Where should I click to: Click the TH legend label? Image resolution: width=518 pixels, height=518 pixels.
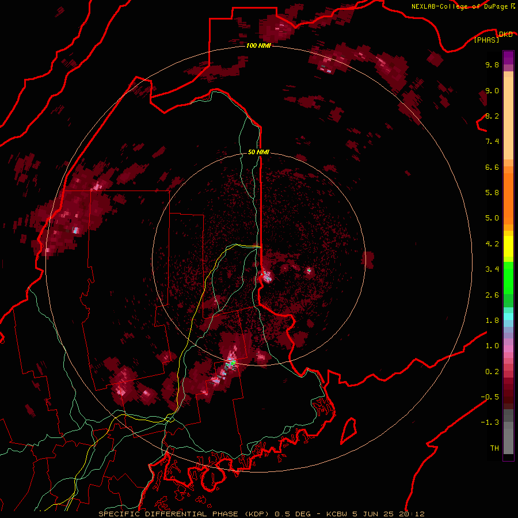494,448
